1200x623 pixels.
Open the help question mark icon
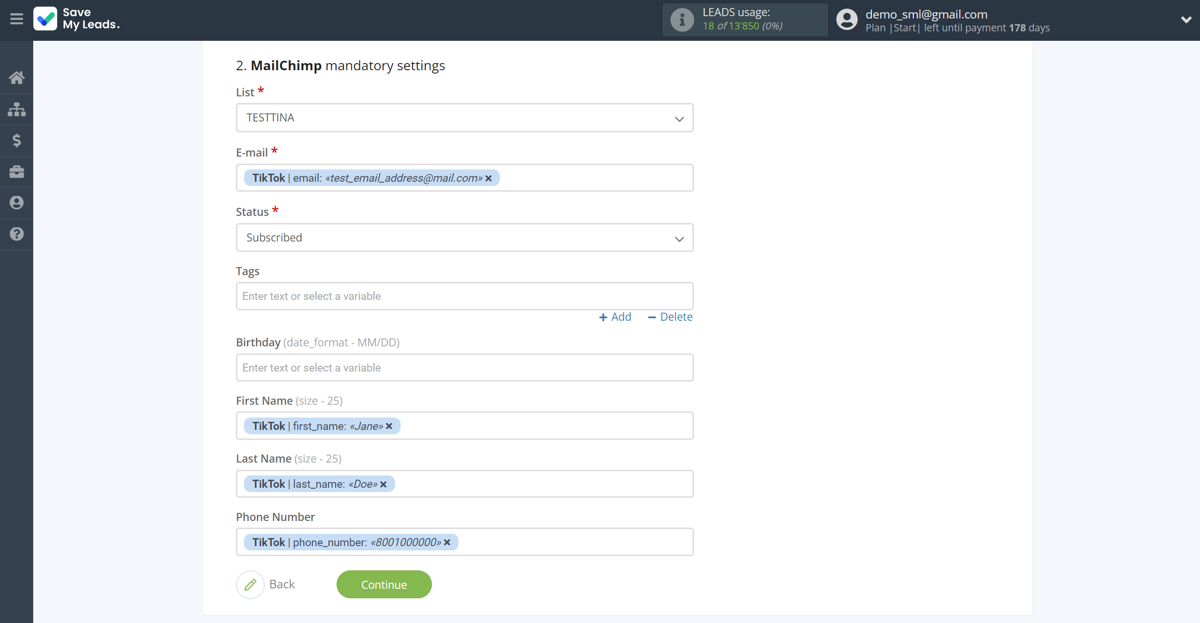17,234
